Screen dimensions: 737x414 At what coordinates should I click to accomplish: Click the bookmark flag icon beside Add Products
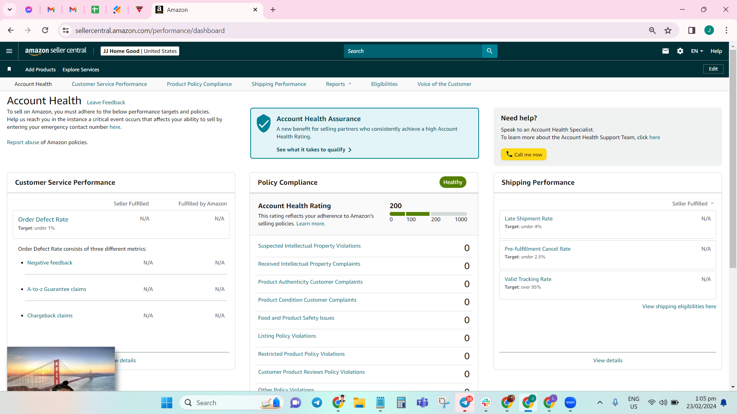[x=9, y=69]
